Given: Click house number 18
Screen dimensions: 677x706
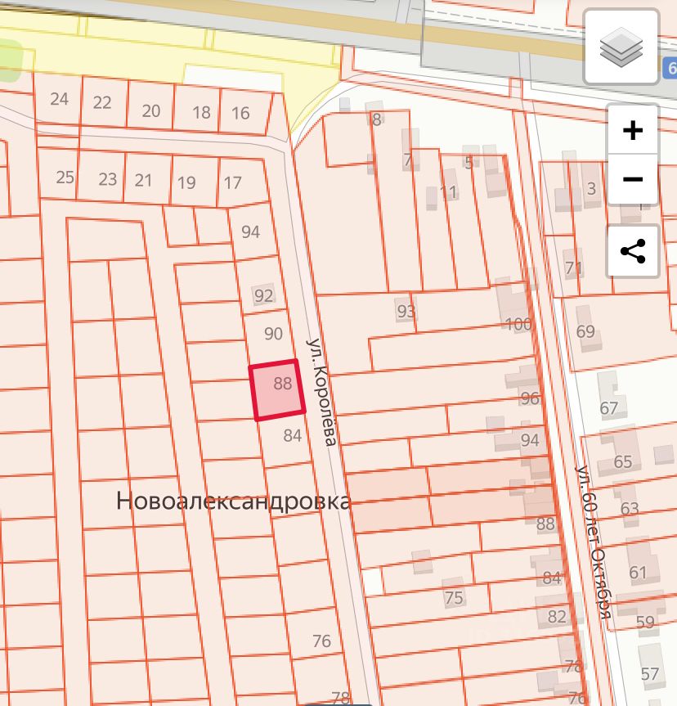Looking at the screenshot, I should pos(201,112).
